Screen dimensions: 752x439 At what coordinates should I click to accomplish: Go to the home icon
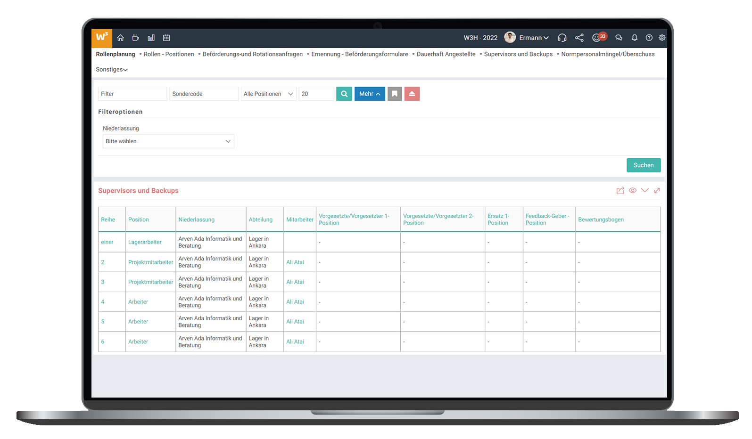121,38
